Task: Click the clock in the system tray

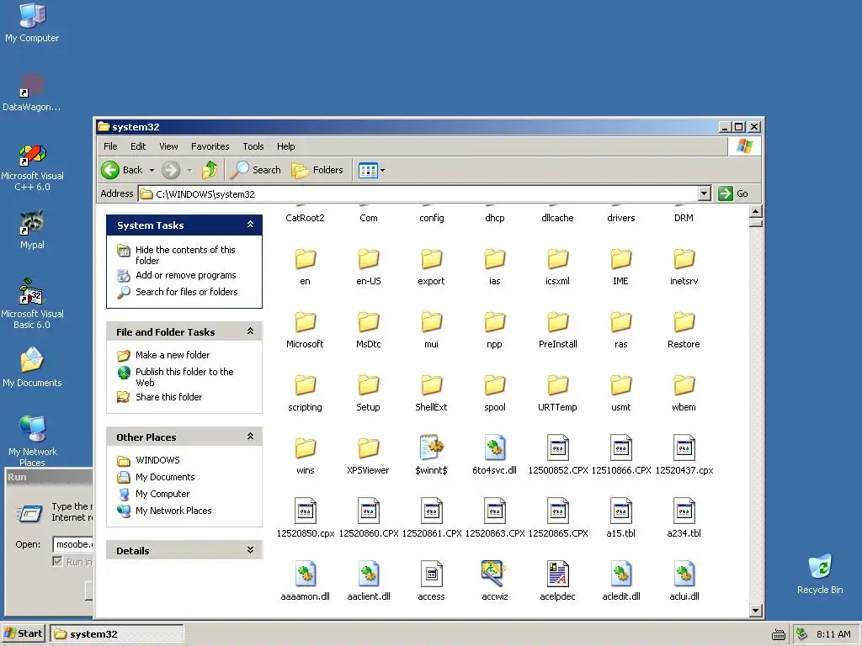Action: (833, 634)
